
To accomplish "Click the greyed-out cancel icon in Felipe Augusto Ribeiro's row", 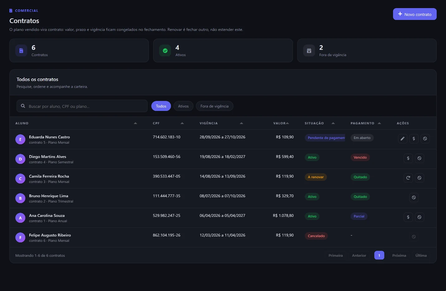I will tap(414, 237).
